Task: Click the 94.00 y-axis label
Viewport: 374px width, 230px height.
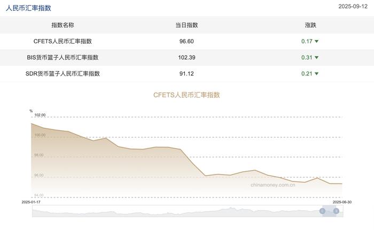Action: (39, 195)
